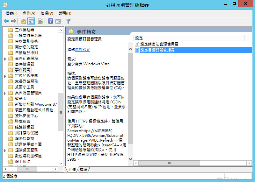The width and height of the screenshot is (255, 182).
Task: Toggle the action pane toolbar icon
Action: coord(58,21)
